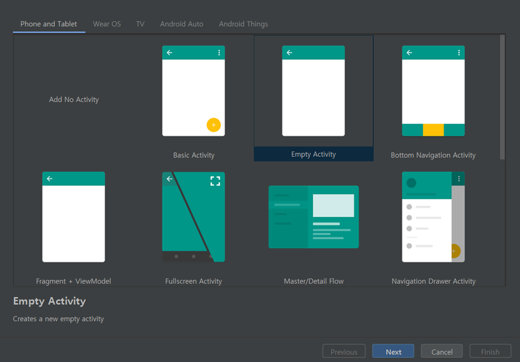Choose the Add No Activity option
The image size is (520, 362).
74,100
